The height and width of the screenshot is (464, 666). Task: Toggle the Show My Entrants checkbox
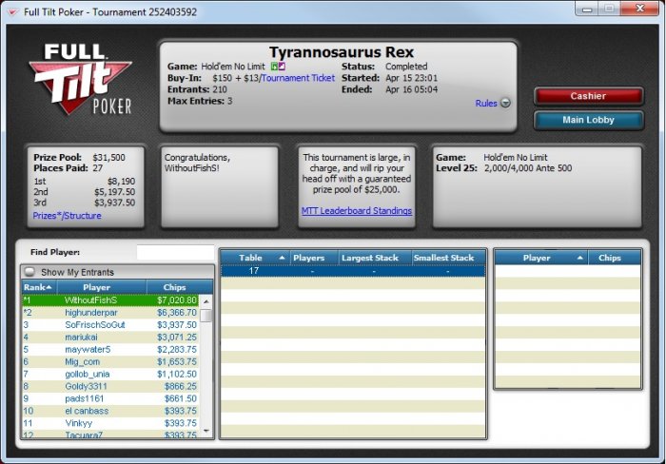pyautogui.click(x=29, y=272)
